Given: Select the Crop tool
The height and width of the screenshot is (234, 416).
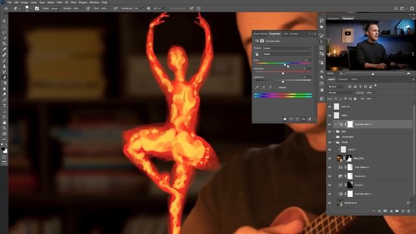Looking at the screenshot, I should pyautogui.click(x=5, y=44).
